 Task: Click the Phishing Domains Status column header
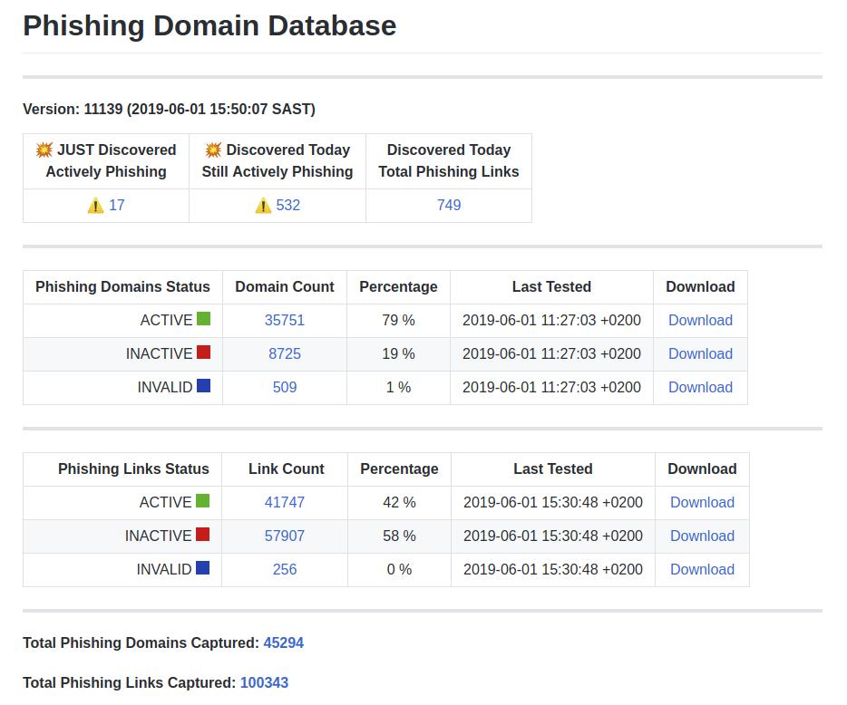pos(122,286)
